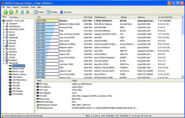Select the Benchmark hourglass icon in the tree
The image size is (185, 118).
(7, 63)
